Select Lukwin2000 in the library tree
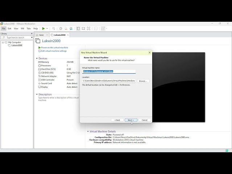 coord(17,45)
